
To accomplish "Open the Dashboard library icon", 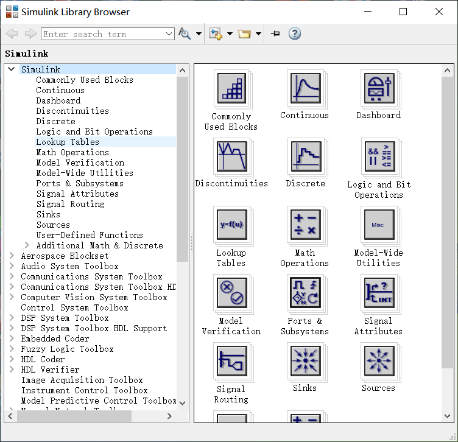I will pos(378,89).
